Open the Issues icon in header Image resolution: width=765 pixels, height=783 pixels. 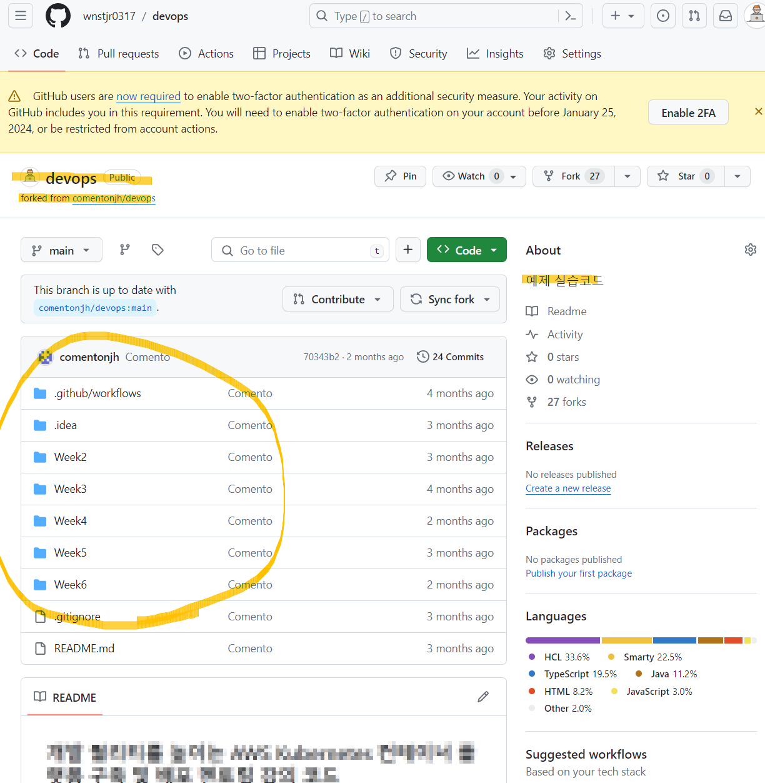tap(663, 16)
